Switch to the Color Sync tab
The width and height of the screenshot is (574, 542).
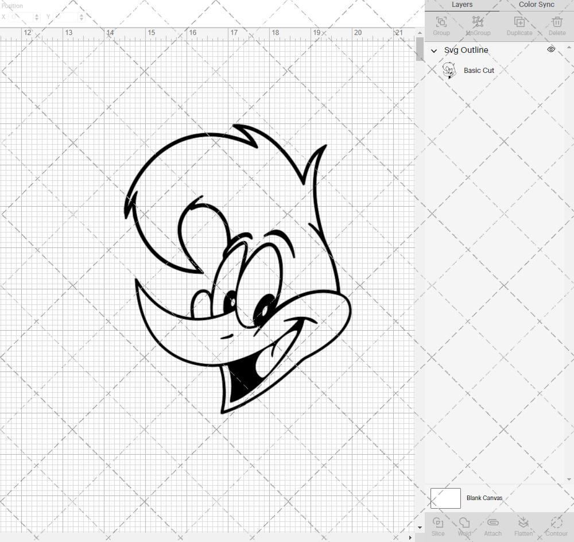(x=536, y=5)
